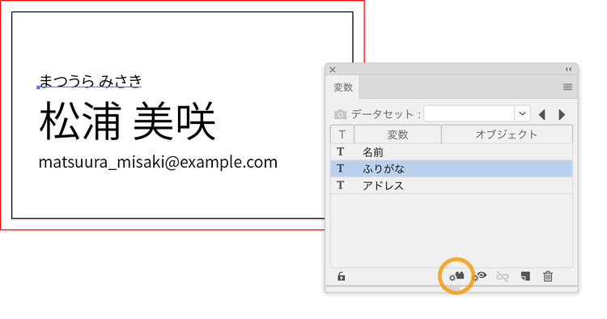Click the capture data set camera icon
The image size is (607, 319).
[x=340, y=115]
